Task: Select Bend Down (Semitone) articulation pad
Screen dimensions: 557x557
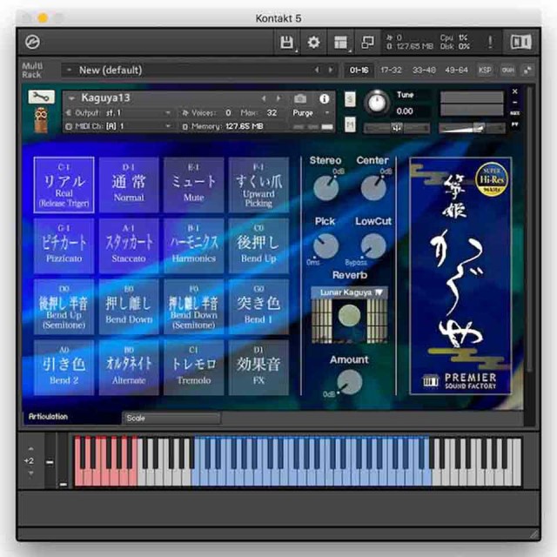Action: (x=193, y=307)
